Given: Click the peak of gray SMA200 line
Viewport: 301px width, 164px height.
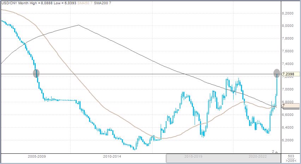Looking at the screenshot, I should click(78, 25).
